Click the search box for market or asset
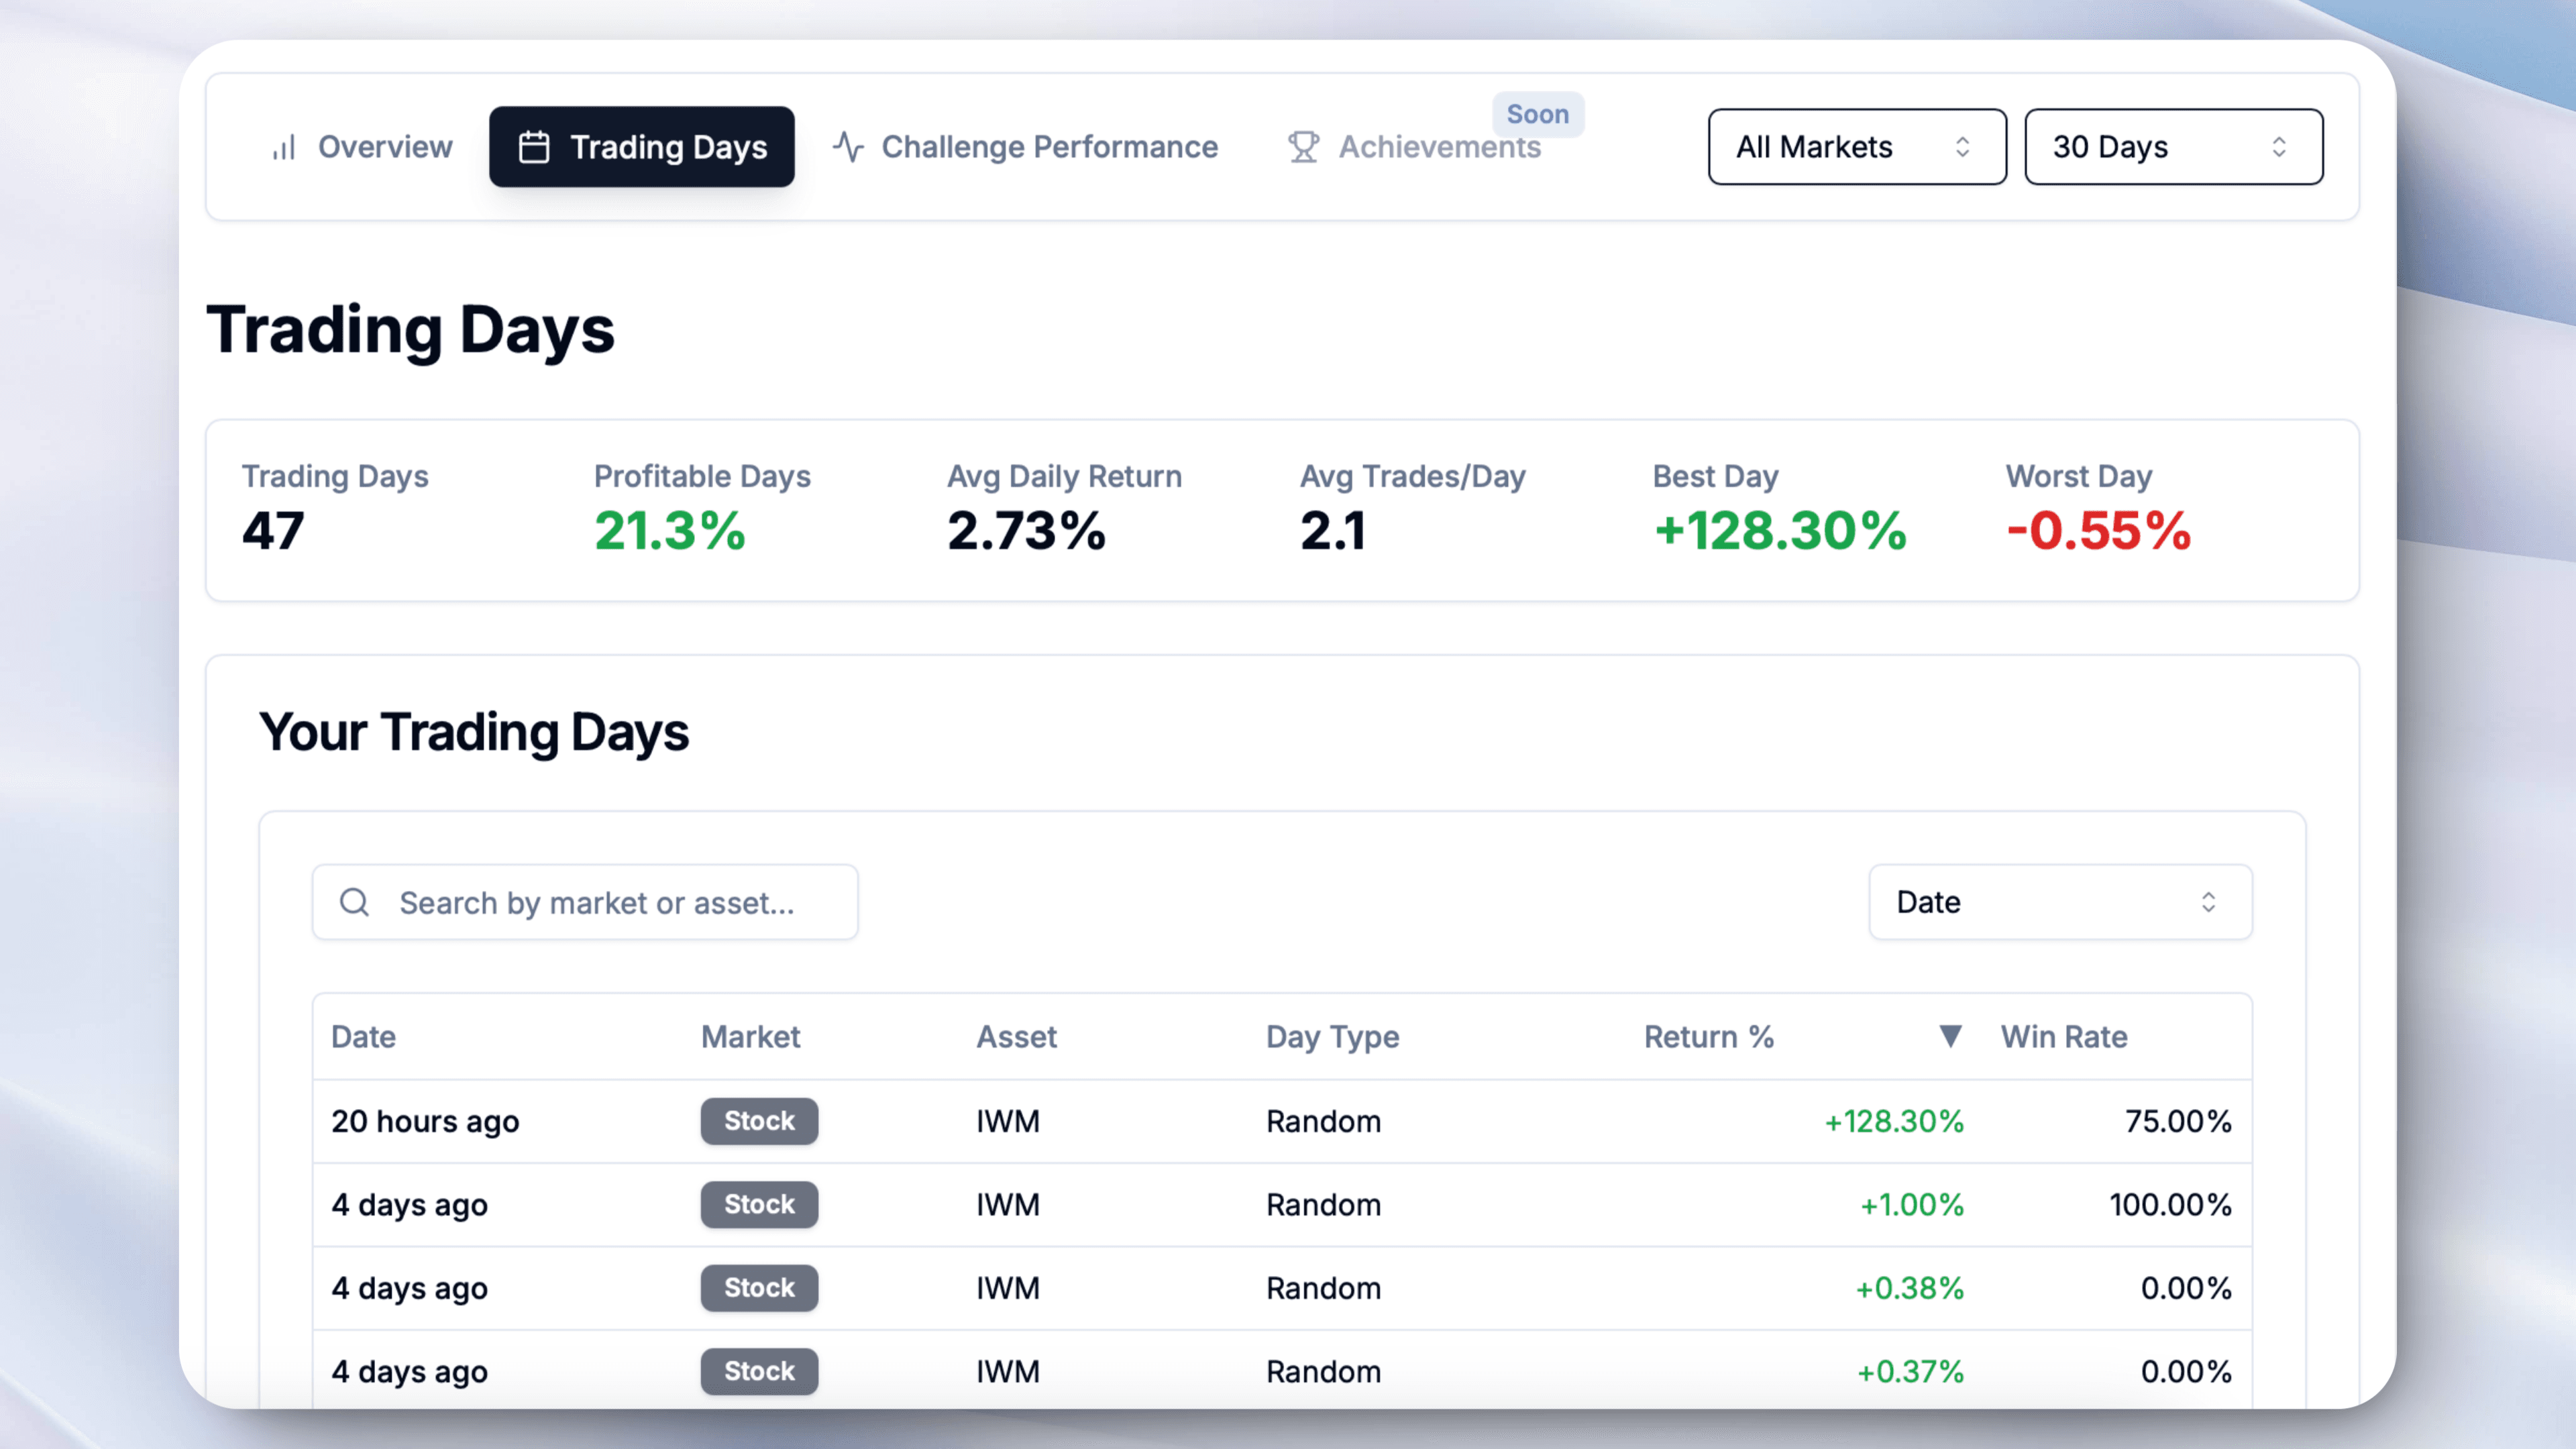The width and height of the screenshot is (2576, 1449). 585,902
